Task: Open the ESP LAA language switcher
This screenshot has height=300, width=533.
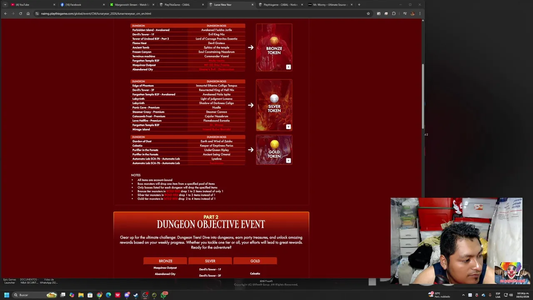Action: (x=498, y=295)
